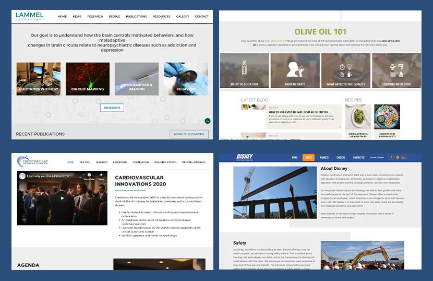The height and width of the screenshot is (281, 433).
Task: Click the RECENT PUBLICATIONS heading
Action: pyautogui.click(x=40, y=134)
